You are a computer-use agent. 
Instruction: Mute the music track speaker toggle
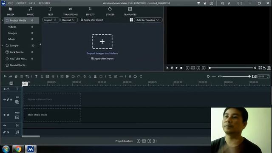(x=8, y=132)
